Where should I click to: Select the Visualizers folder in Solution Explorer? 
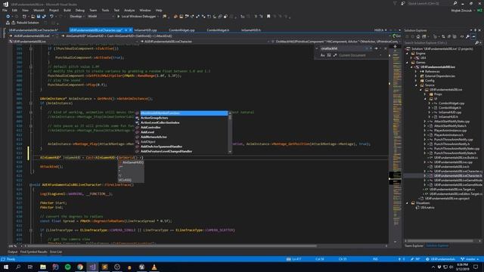[x=423, y=203]
